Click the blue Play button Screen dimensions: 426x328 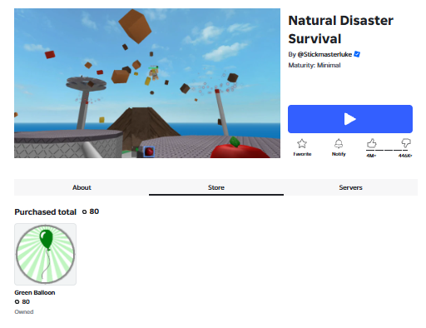(x=350, y=119)
